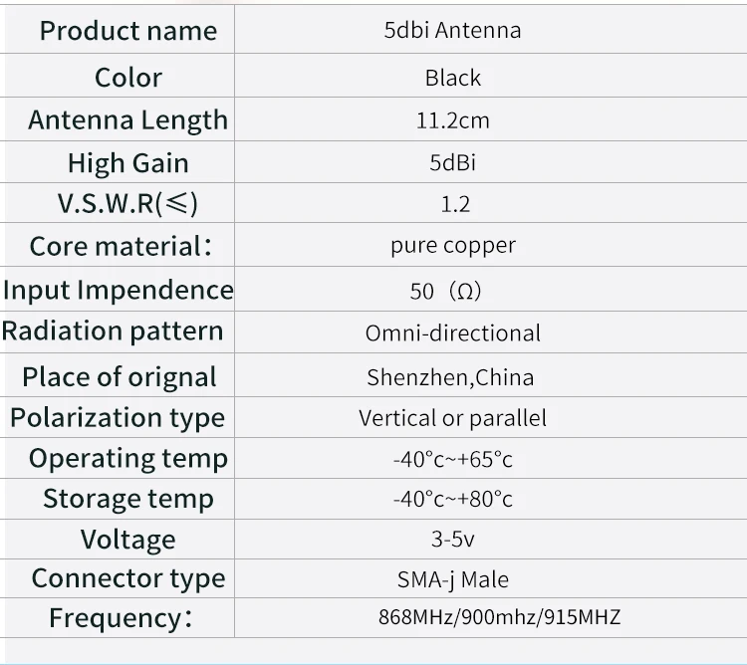Click the 50 ohm impedance value
Screen dimensions: 747x665
[x=445, y=291]
